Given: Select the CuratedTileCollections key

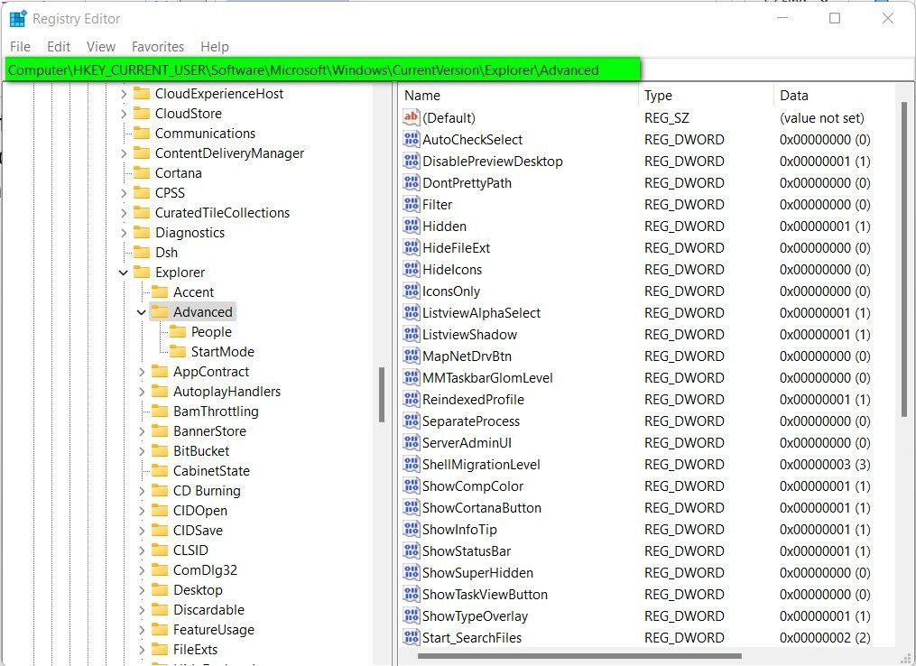Looking at the screenshot, I should pyautogui.click(x=222, y=213).
